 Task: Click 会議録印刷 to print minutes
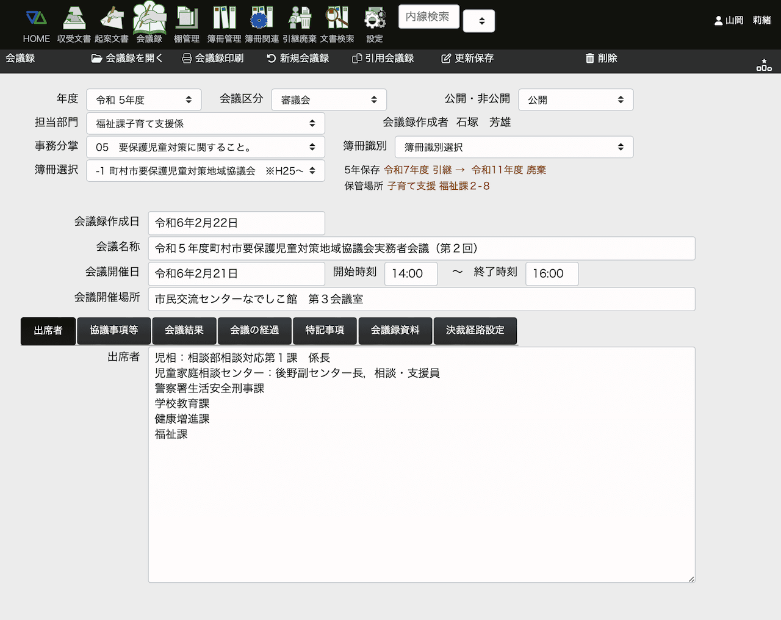[x=213, y=59]
